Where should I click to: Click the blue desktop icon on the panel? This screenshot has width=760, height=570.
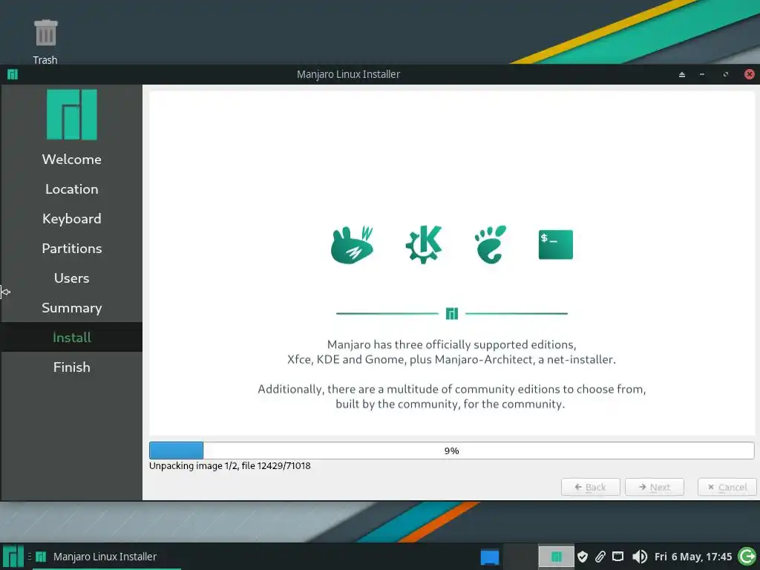click(x=490, y=557)
